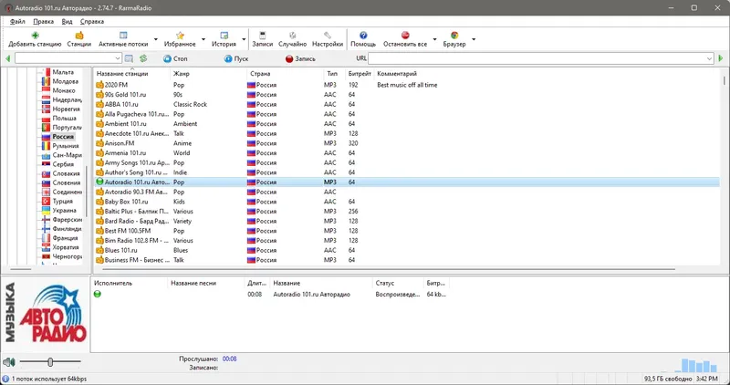Open the Browser Chrome icon
This screenshot has width=730, height=385.
tap(454, 36)
